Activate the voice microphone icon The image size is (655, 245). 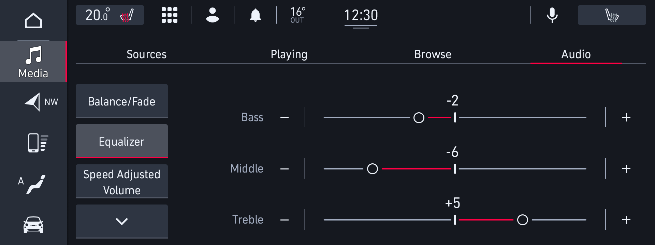(x=552, y=15)
